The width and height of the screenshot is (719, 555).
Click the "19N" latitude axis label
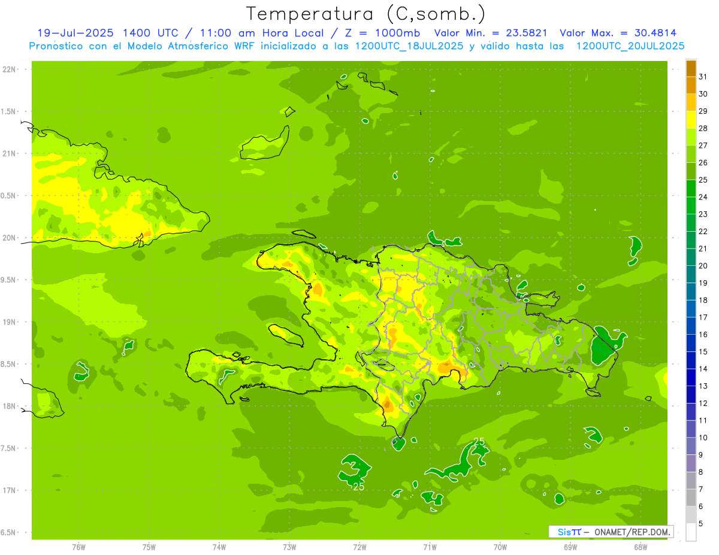coord(10,322)
